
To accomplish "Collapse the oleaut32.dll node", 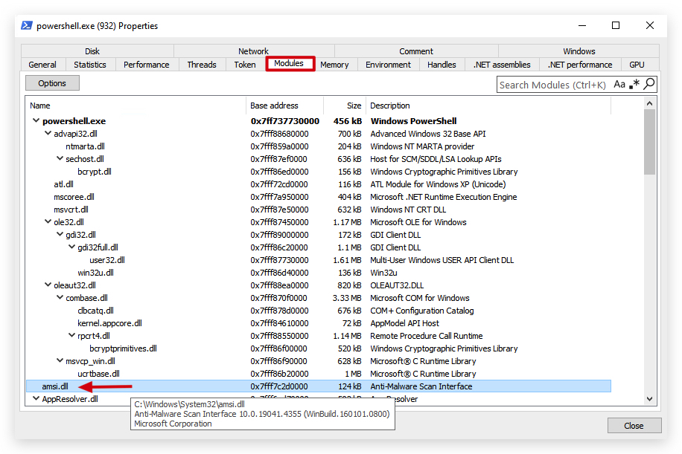I will point(48,285).
